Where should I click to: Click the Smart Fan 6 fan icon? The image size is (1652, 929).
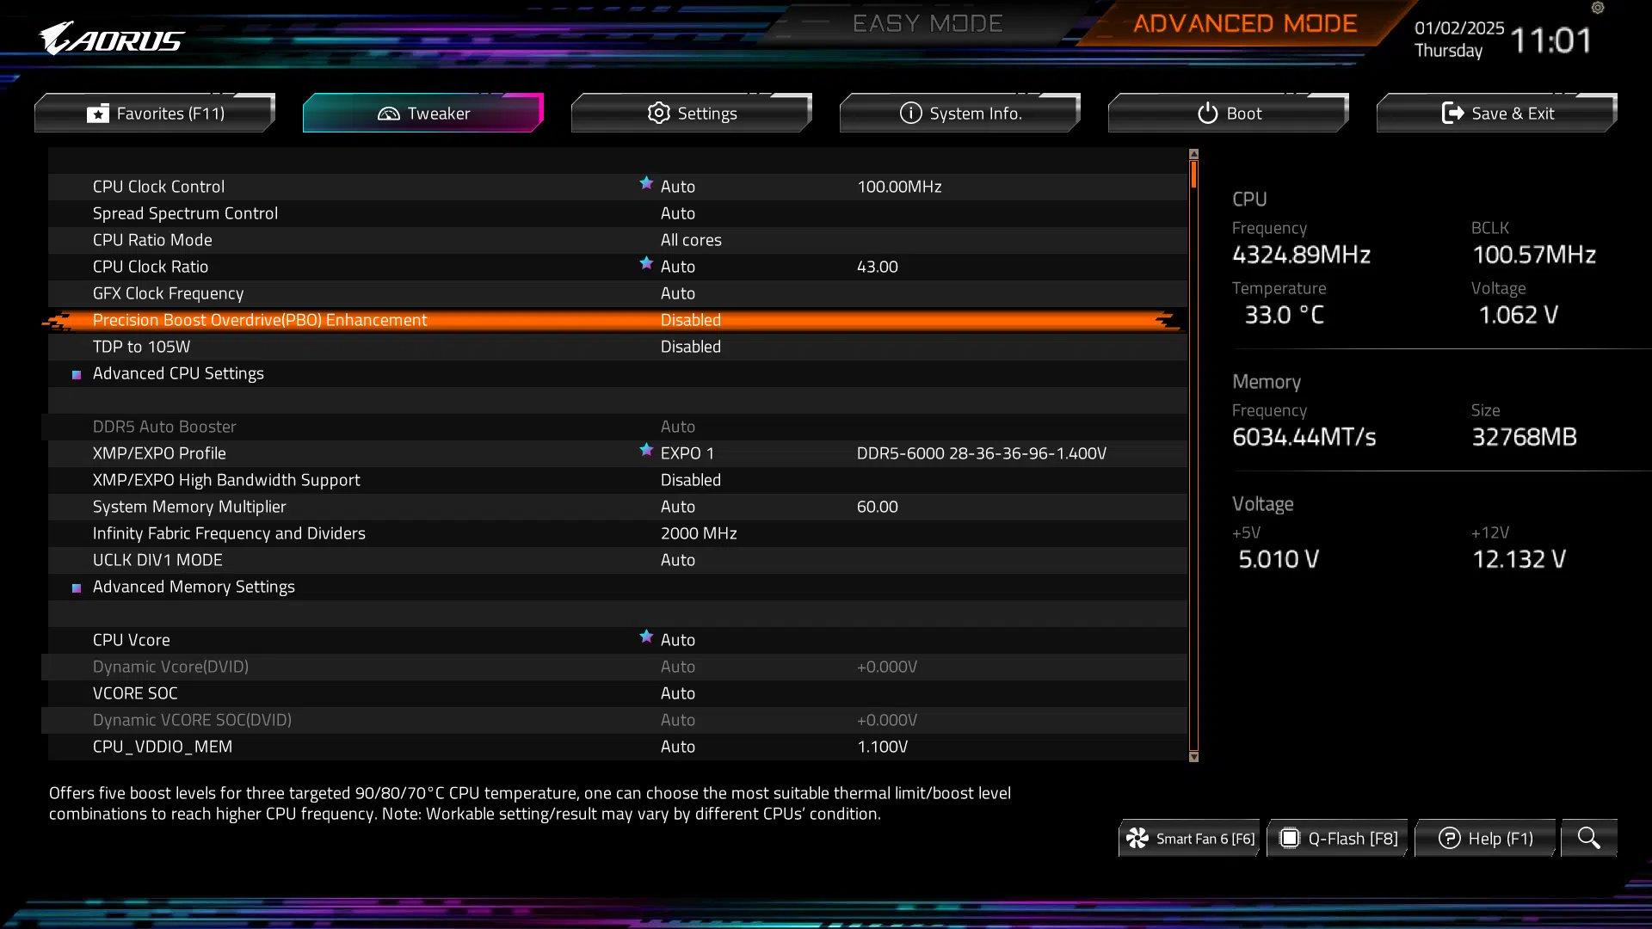coord(1137,838)
